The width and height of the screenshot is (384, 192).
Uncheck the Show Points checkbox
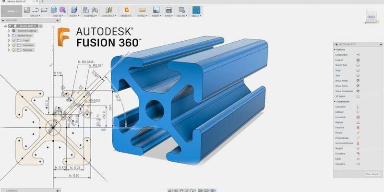[x=358, y=86]
